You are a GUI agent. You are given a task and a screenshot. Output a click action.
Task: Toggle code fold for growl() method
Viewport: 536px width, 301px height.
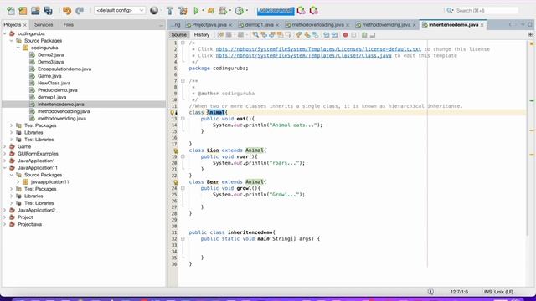click(x=183, y=188)
